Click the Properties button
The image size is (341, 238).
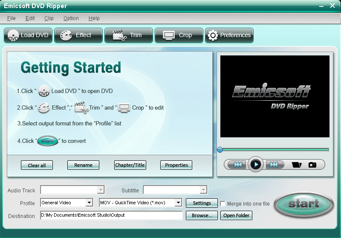click(x=176, y=165)
